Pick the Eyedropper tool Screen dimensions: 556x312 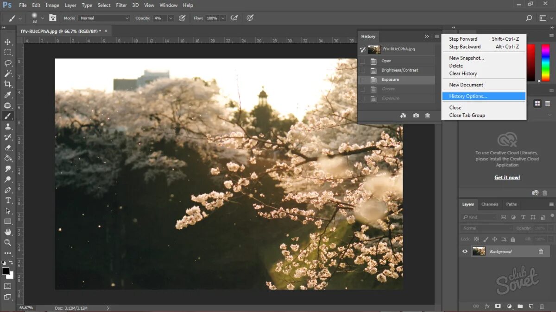pyautogui.click(x=8, y=94)
